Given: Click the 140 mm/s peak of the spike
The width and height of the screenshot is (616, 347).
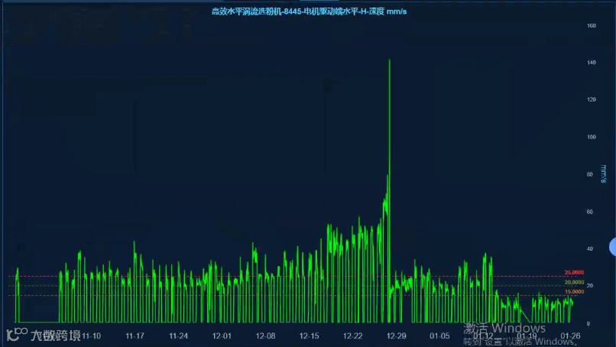Looking at the screenshot, I should point(389,60).
